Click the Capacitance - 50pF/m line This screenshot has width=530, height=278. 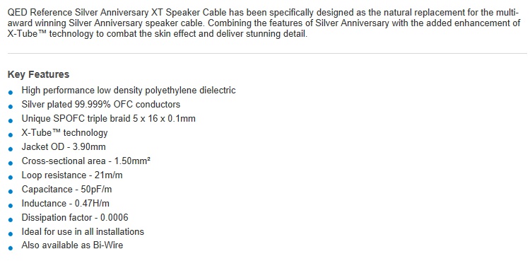click(x=66, y=189)
